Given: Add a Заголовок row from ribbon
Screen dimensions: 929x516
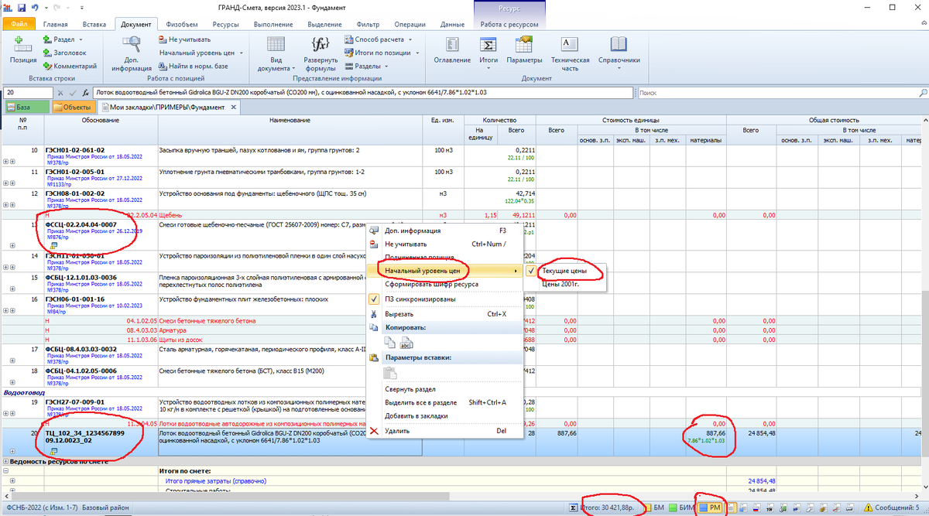Looking at the screenshot, I should tap(64, 53).
